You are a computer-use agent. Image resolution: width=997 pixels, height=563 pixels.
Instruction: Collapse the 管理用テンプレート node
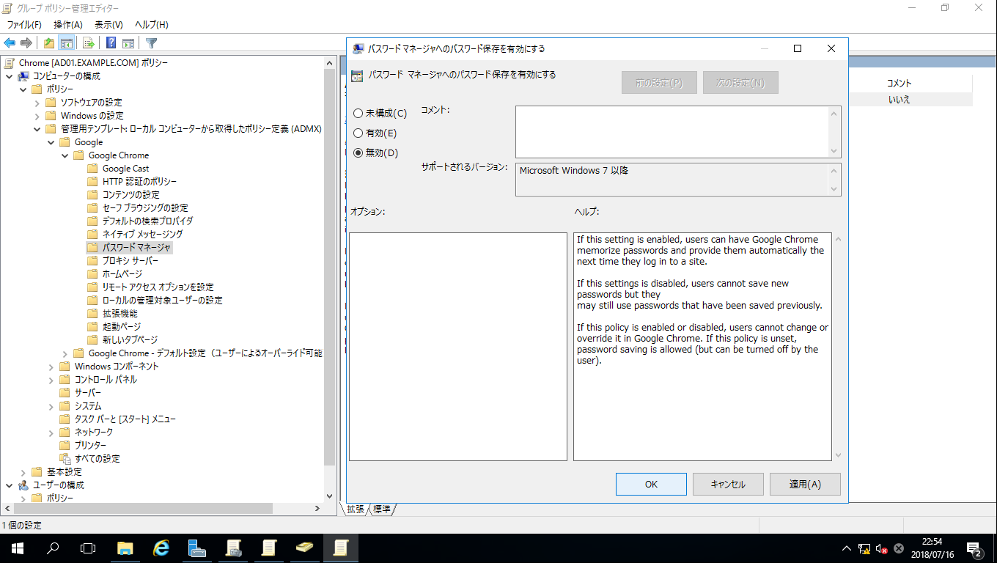37,129
